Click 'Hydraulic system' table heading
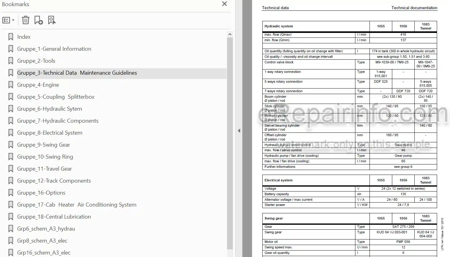Image resolution: width=450 pixels, height=257 pixels. point(279,26)
